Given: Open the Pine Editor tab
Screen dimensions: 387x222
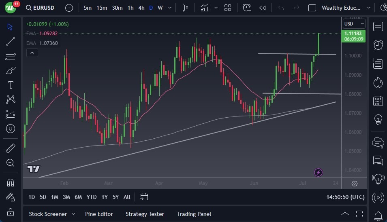Looking at the screenshot, I should coord(99,214).
